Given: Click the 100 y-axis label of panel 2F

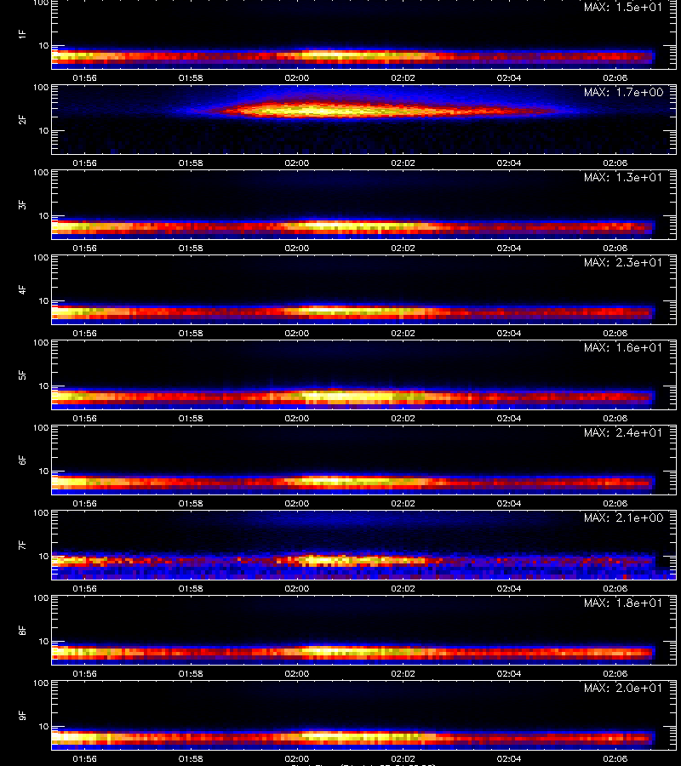Looking at the screenshot, I should (41, 88).
